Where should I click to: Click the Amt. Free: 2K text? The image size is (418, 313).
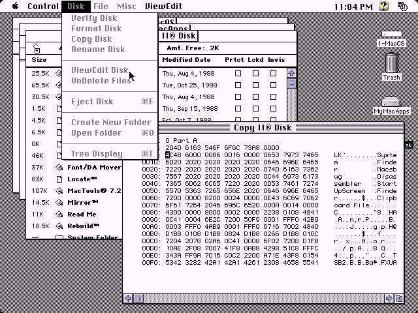pyautogui.click(x=193, y=48)
